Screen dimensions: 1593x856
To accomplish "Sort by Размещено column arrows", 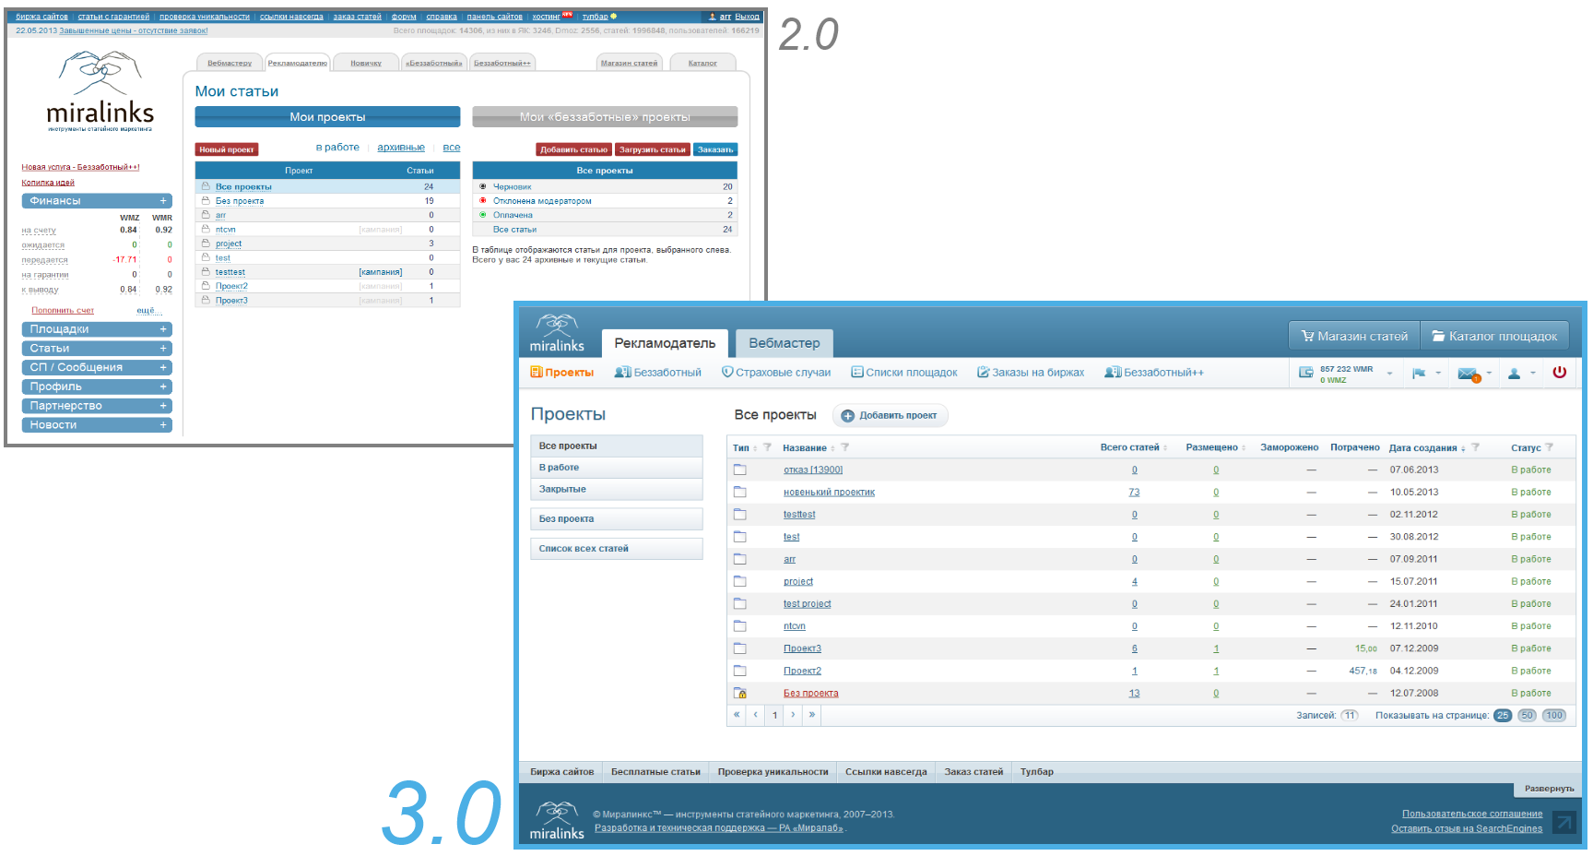I will pos(1244,447).
